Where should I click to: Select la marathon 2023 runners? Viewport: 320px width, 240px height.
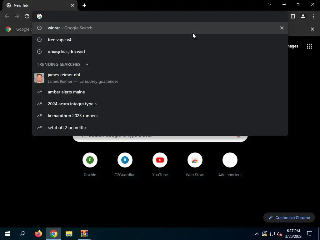click(160, 116)
